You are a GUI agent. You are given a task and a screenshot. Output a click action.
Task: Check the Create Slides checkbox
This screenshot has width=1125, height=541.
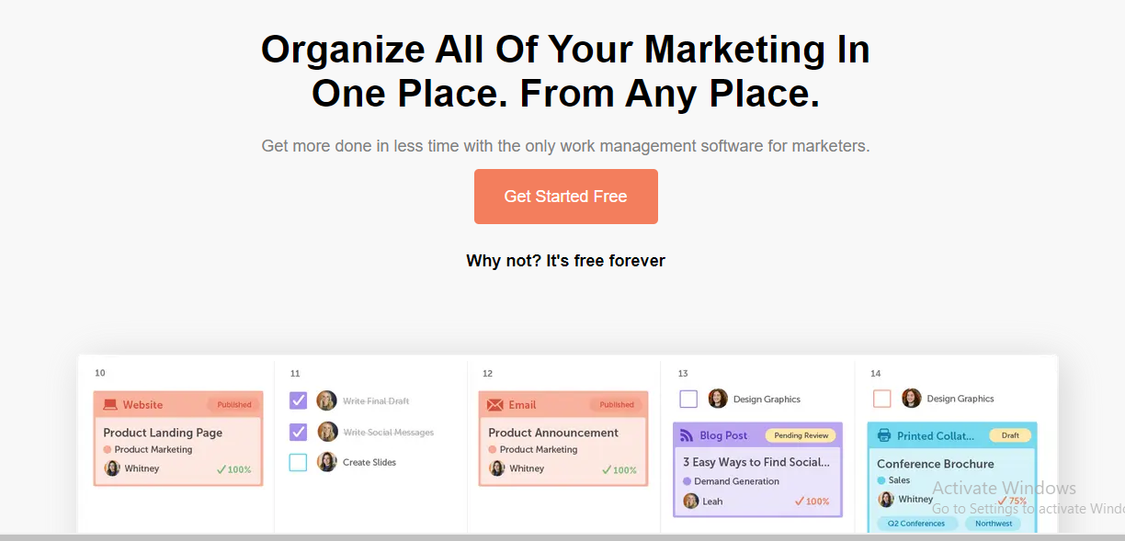pyautogui.click(x=298, y=462)
